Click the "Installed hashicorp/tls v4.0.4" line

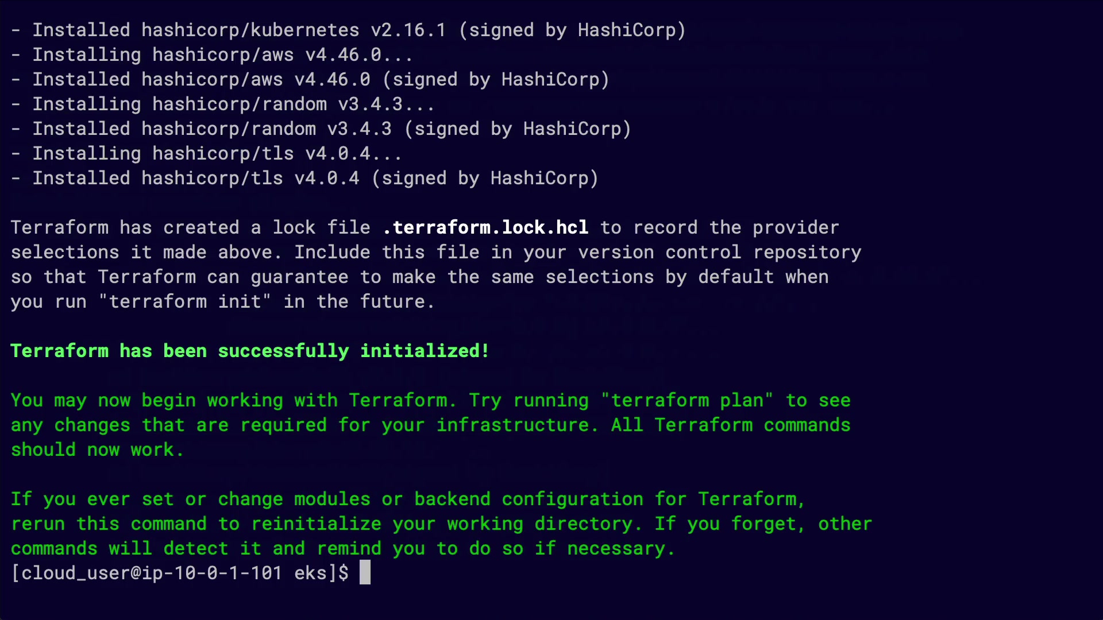pyautogui.click(x=195, y=179)
